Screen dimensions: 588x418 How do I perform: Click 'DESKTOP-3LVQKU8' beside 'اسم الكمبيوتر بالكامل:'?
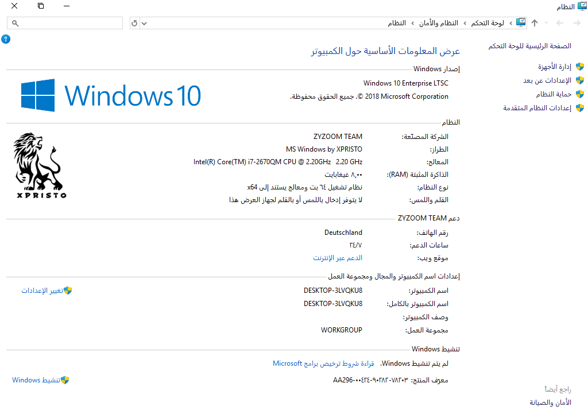[333, 304]
